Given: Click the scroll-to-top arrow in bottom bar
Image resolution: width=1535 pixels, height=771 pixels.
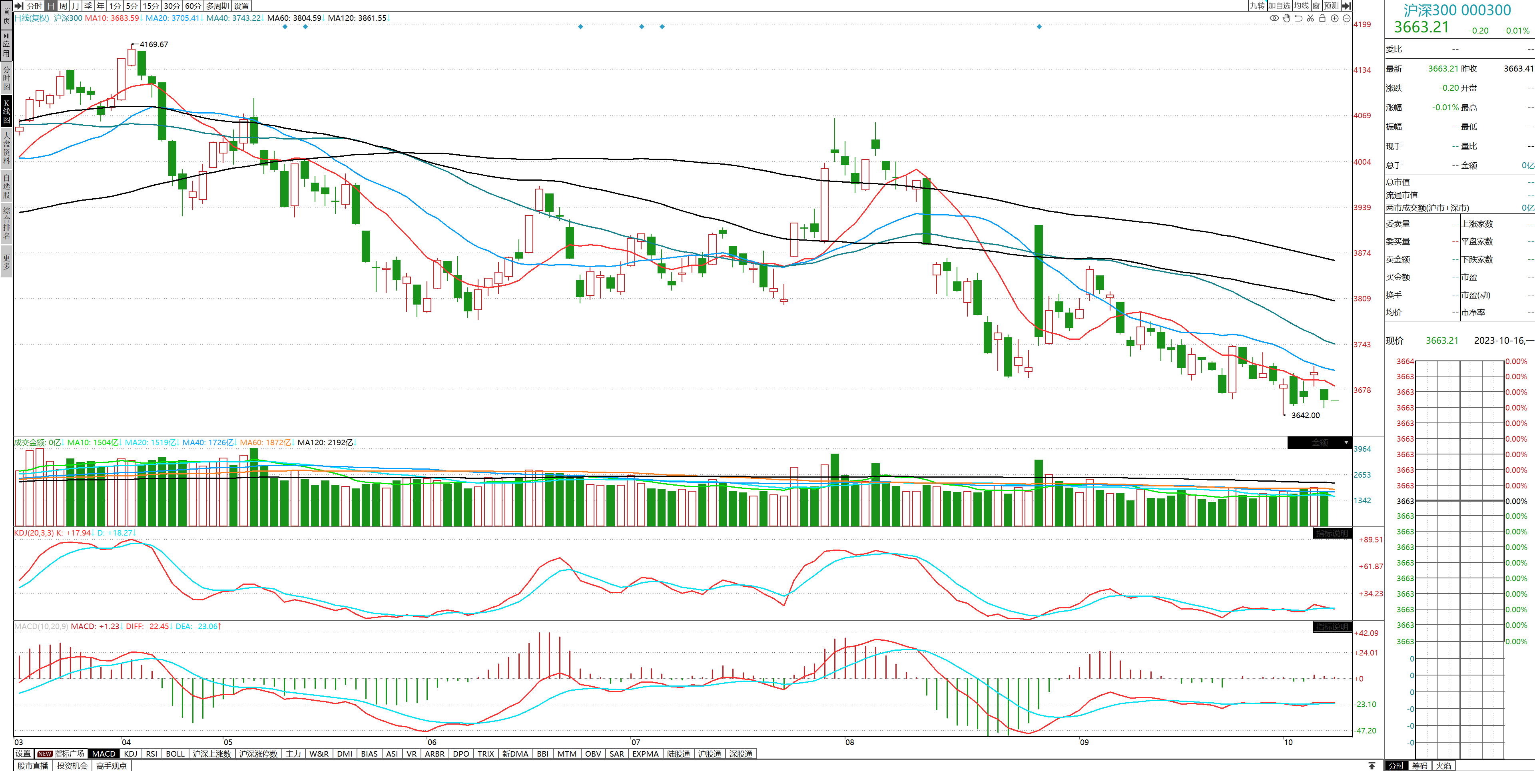Looking at the screenshot, I should tap(1372, 766).
